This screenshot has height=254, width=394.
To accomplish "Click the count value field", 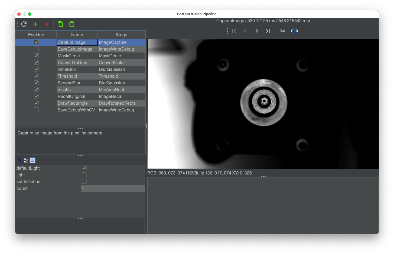I will [x=113, y=189].
